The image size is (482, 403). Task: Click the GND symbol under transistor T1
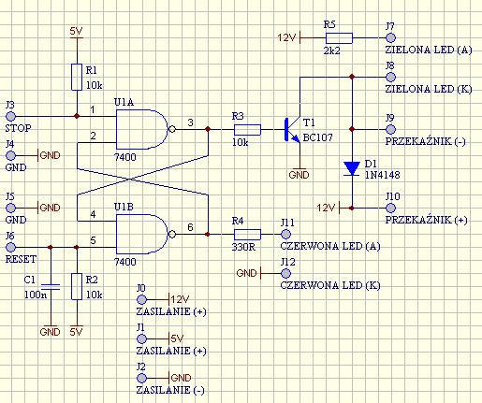pos(299,173)
